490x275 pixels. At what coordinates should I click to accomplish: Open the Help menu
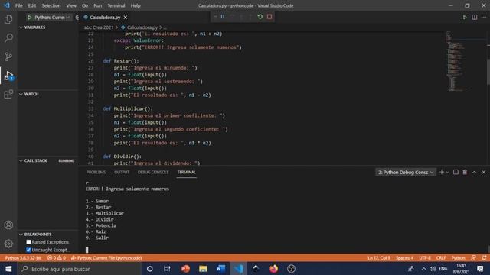(x=136, y=5)
